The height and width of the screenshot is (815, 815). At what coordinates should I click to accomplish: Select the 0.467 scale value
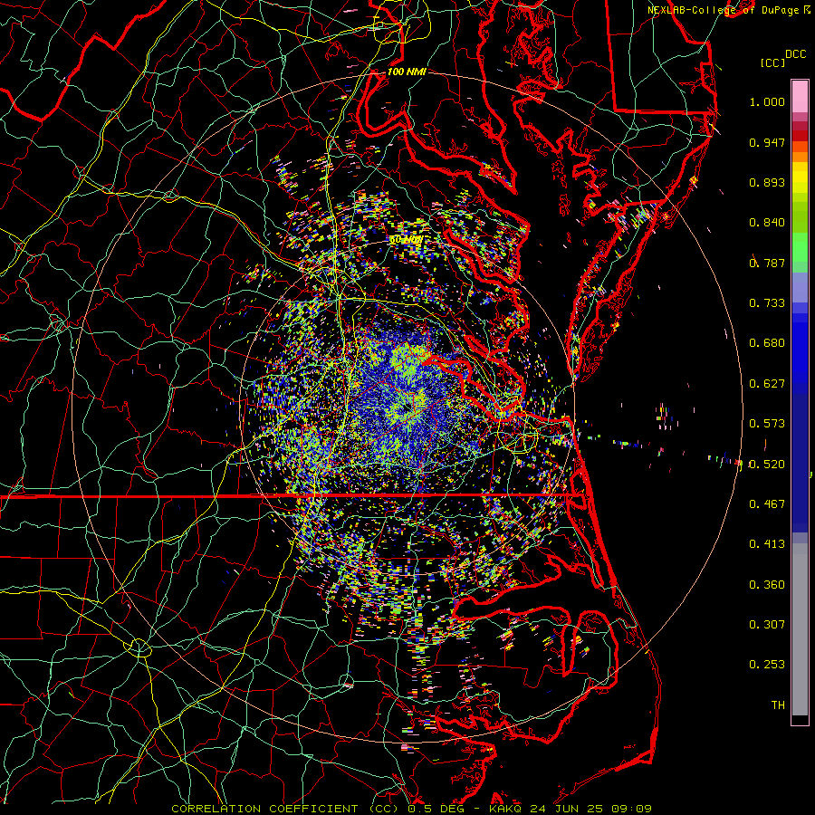tap(767, 504)
